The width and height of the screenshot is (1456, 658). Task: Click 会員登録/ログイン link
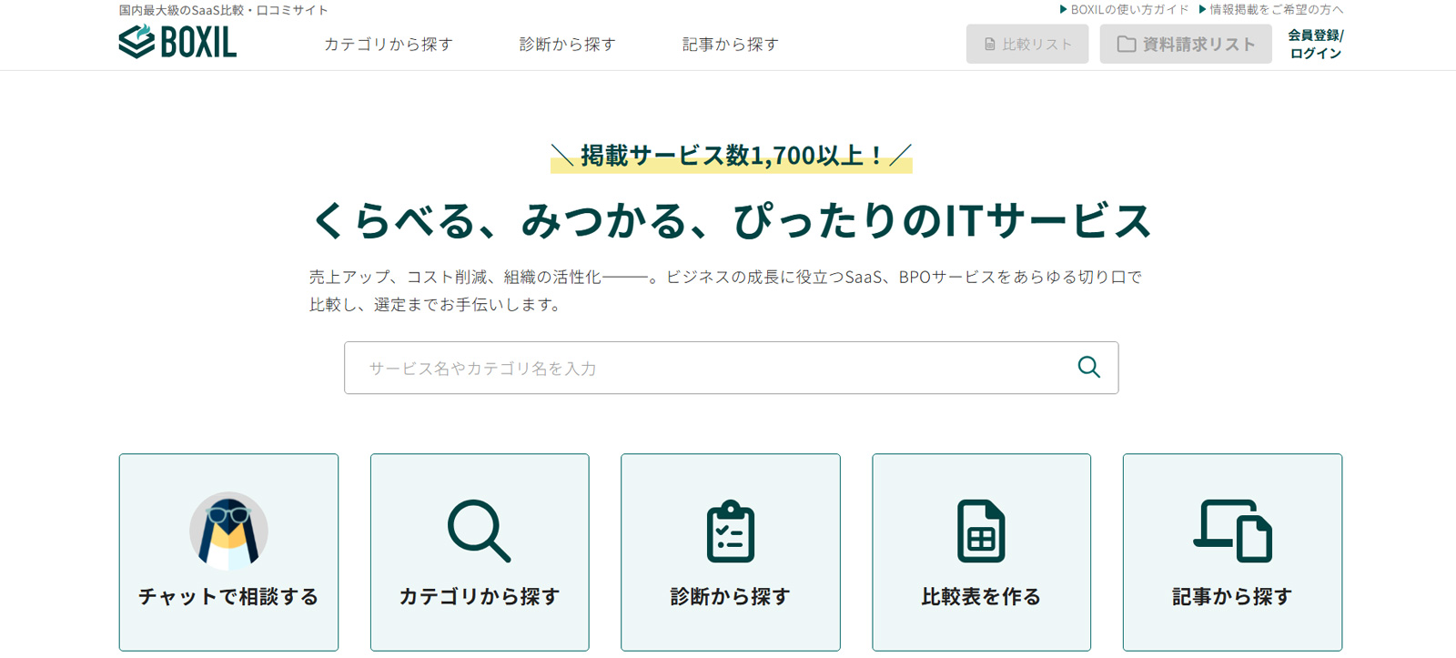click(x=1316, y=44)
